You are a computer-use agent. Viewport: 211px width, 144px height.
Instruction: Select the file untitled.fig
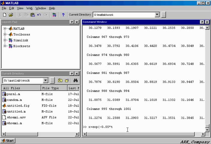pyautogui.click(x=18, y=106)
